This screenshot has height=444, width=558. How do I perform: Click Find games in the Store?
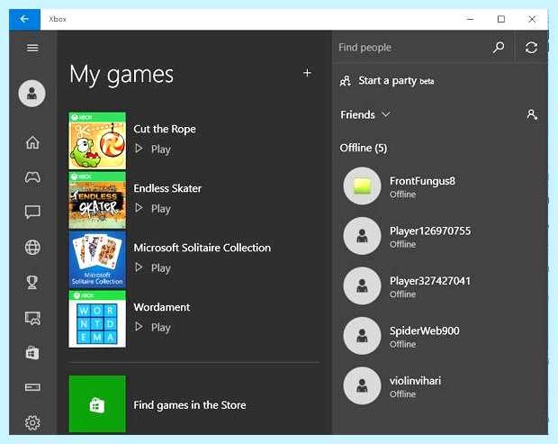coord(190,405)
